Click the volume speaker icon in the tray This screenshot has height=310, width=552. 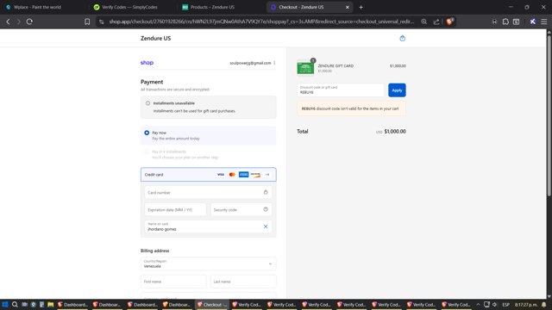tap(494, 304)
